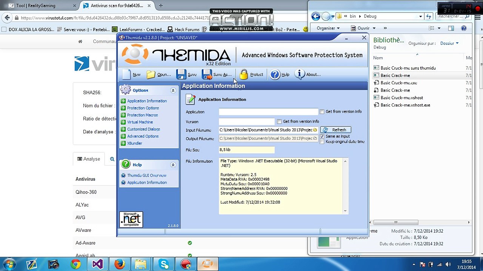Click the New project icon in Themida
483x271 pixels.
tap(126, 75)
